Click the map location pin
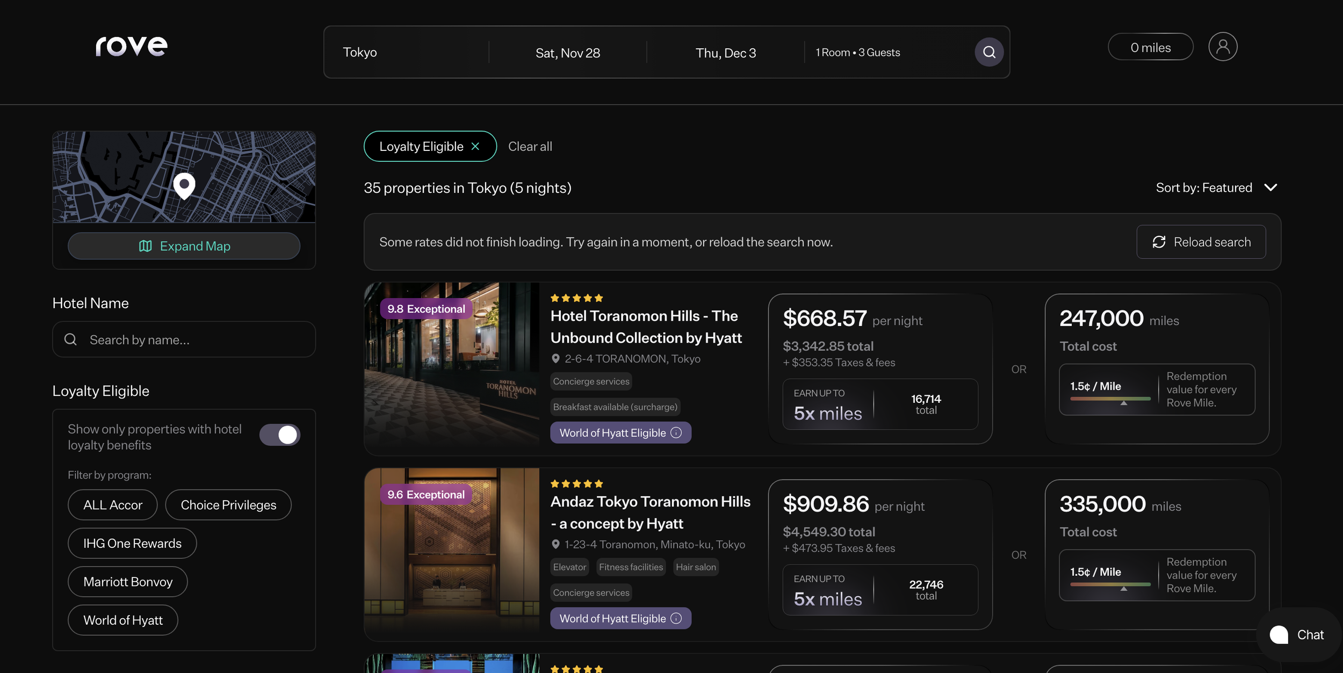Image resolution: width=1343 pixels, height=673 pixels. coord(184,186)
